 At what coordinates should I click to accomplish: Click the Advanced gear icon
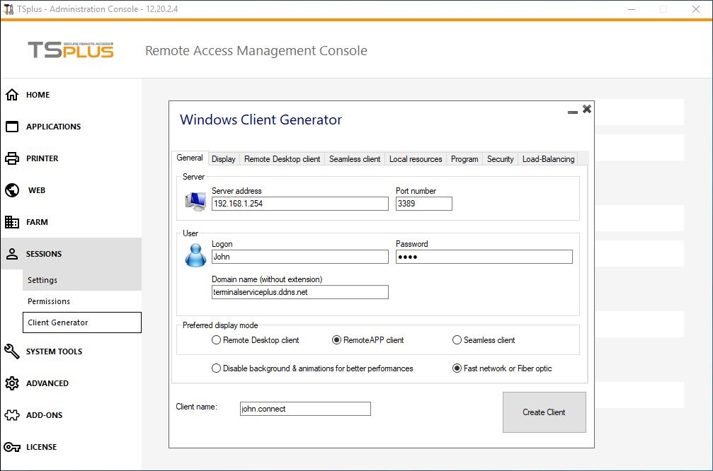pos(12,383)
